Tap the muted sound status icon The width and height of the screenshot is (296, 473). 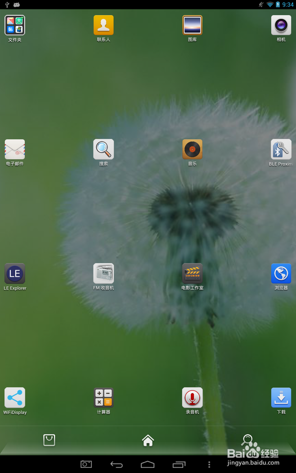(x=261, y=5)
